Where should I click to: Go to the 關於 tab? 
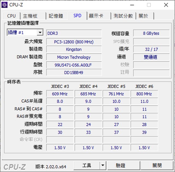[x=143, y=16]
